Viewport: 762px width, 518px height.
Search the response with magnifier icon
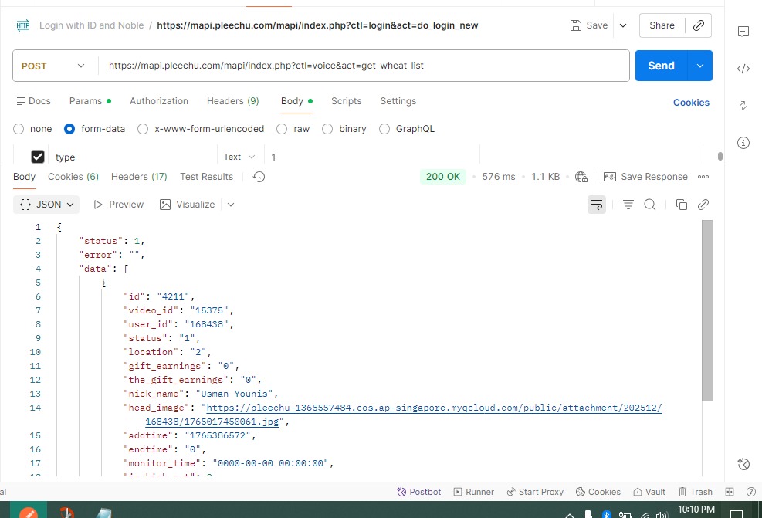[650, 205]
